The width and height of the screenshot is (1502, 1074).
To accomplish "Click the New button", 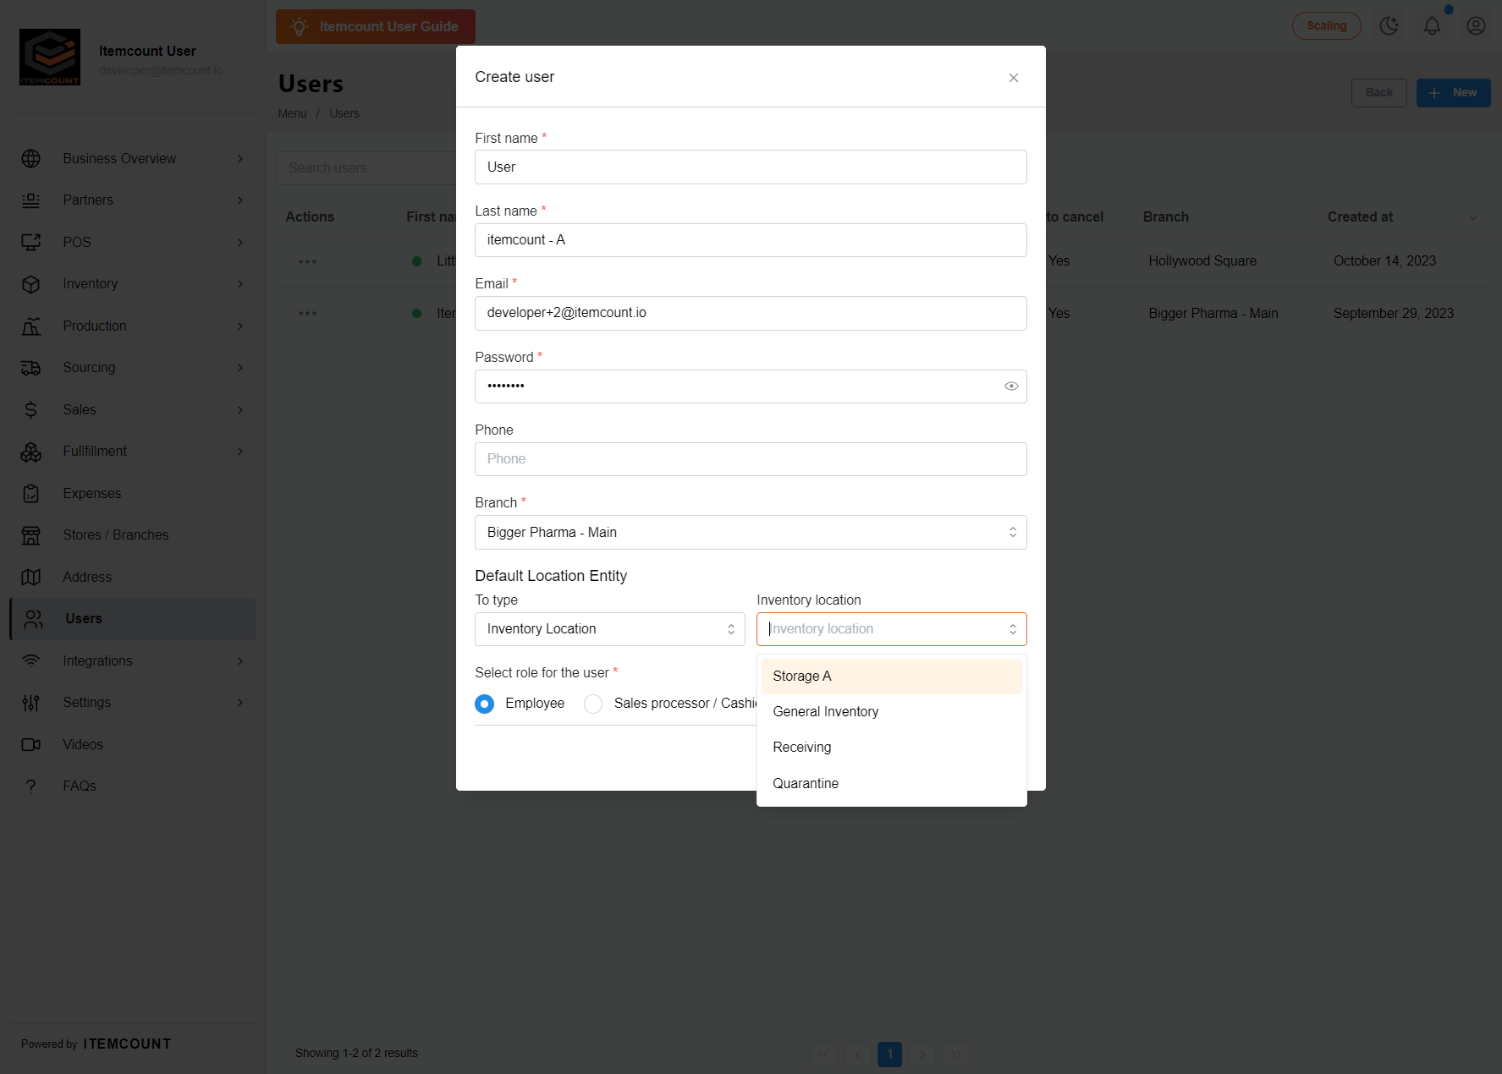I will point(1453,93).
